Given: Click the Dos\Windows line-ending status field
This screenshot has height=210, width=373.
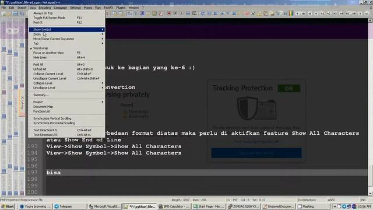Looking at the screenshot, I should click(307, 200).
